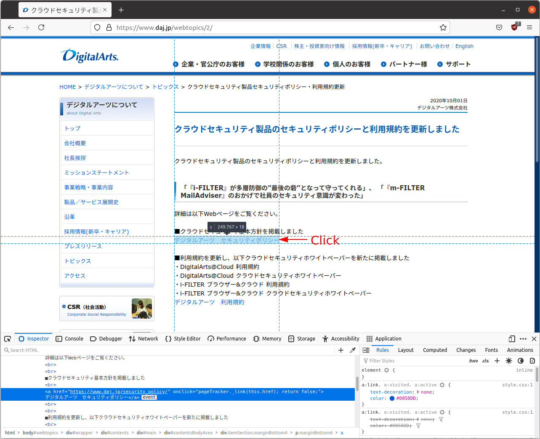
Task: Select the element picker tool in DevTools
Action: 8,338
